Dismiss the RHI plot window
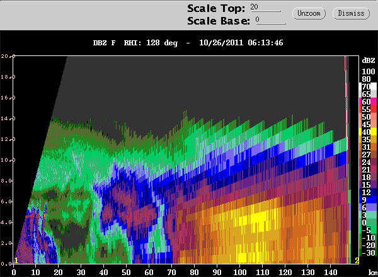This screenshot has width=378, height=277. point(351,13)
